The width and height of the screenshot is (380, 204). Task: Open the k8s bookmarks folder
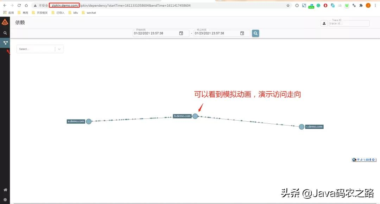[74, 13]
